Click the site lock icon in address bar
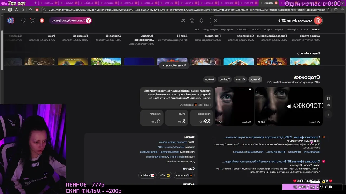 point(329,9)
